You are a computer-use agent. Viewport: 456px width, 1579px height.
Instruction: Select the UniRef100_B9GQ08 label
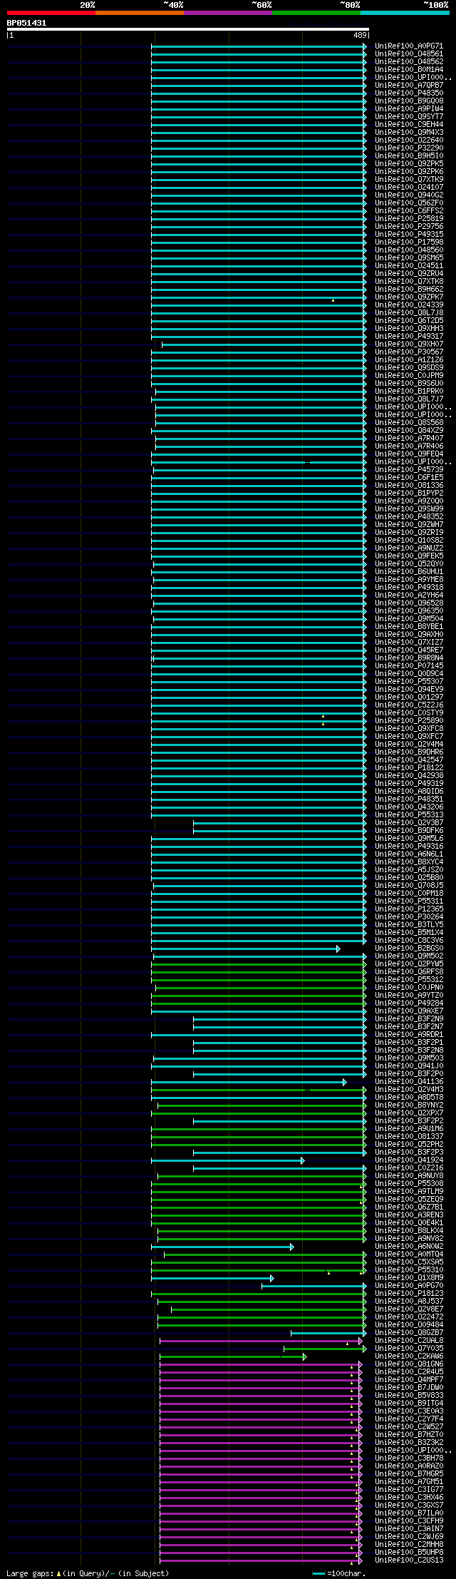(x=409, y=101)
